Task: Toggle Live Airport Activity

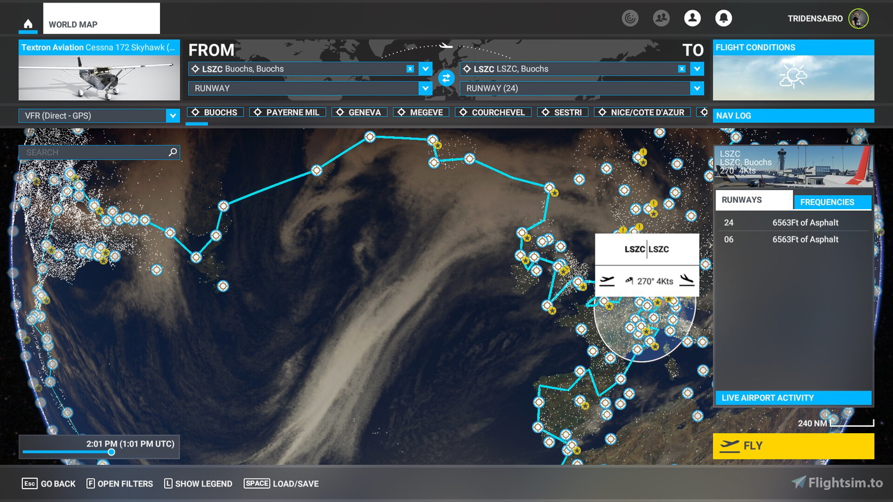Action: [x=793, y=397]
